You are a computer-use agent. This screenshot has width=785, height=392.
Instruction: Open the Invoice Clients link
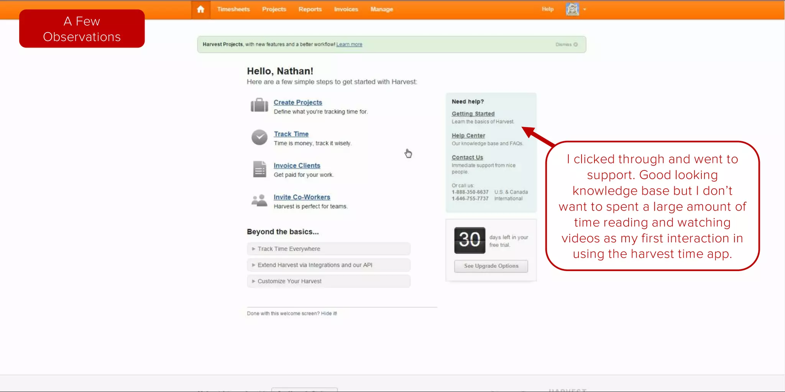point(297,165)
